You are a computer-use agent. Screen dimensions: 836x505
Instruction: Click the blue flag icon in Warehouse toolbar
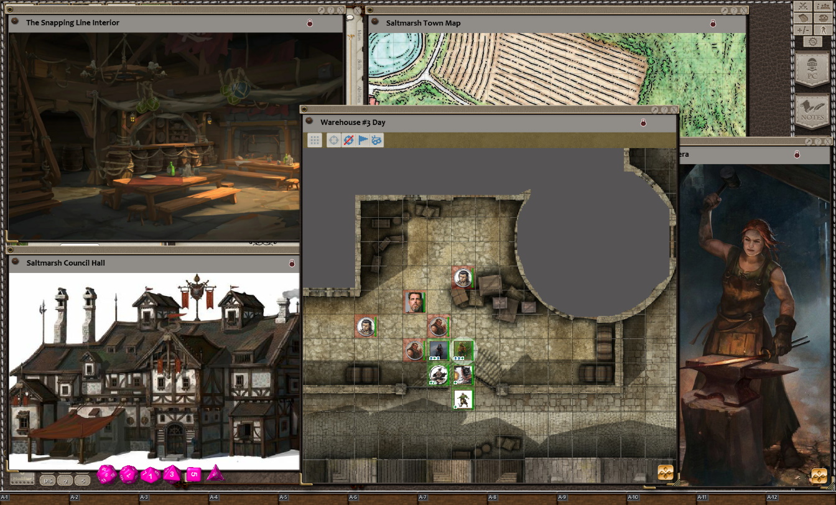tap(363, 141)
